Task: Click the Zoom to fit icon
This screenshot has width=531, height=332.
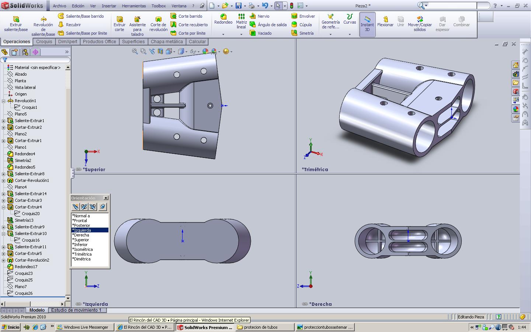Action: [135, 52]
